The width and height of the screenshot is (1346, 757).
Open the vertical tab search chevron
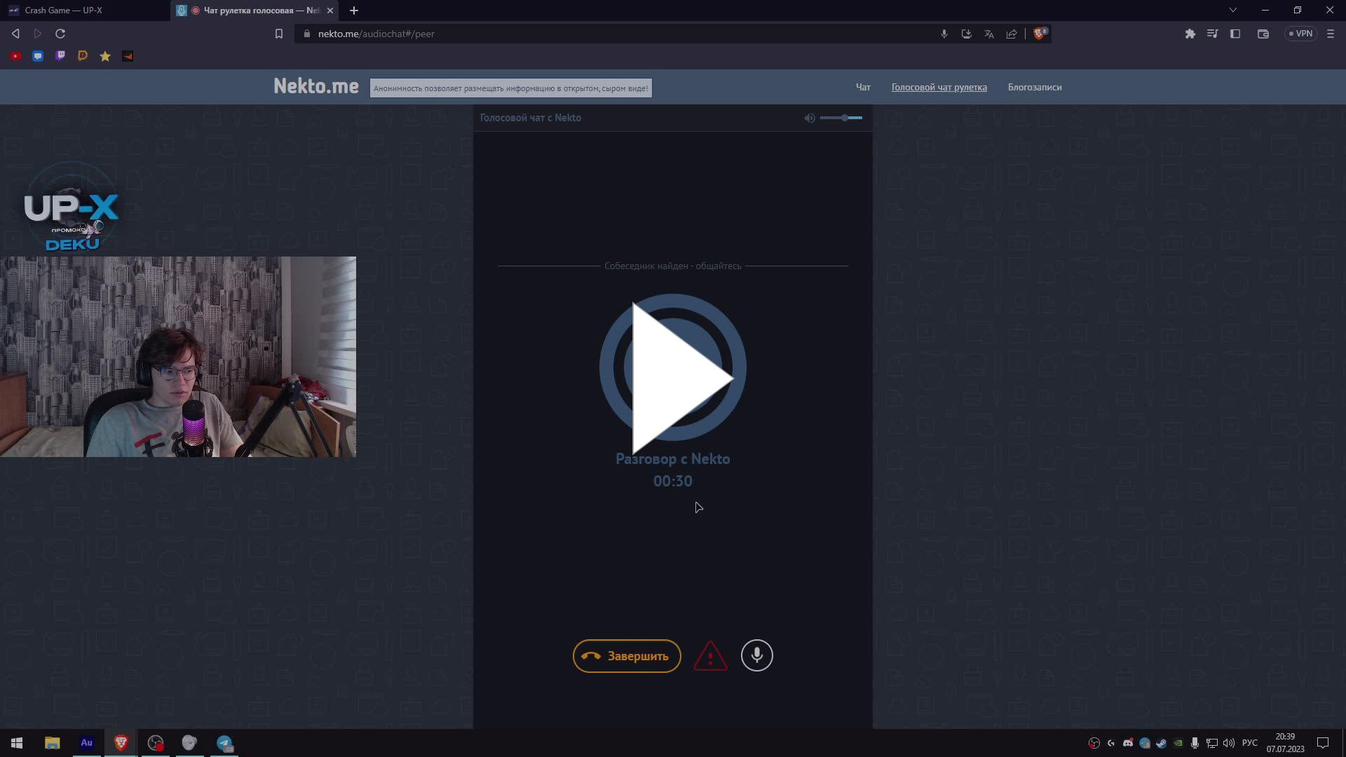tap(1232, 10)
